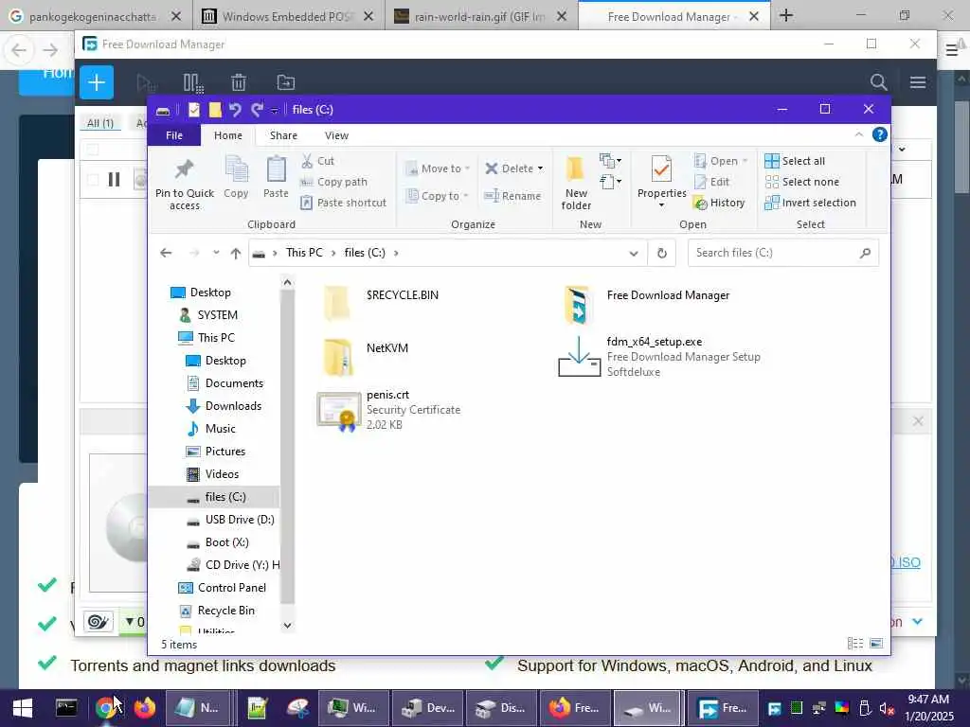This screenshot has height=727, width=970.
Task: Select USB Drive (D:) in navigation pane
Action: (x=231, y=520)
